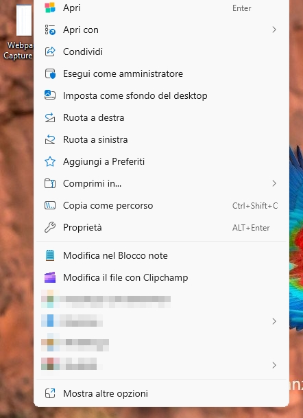303x418 pixels.
Task: Click the rotate right icon
Action: coord(50,117)
